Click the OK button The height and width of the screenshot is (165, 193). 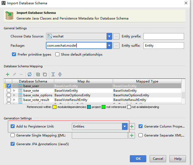pyautogui.click(x=138, y=159)
